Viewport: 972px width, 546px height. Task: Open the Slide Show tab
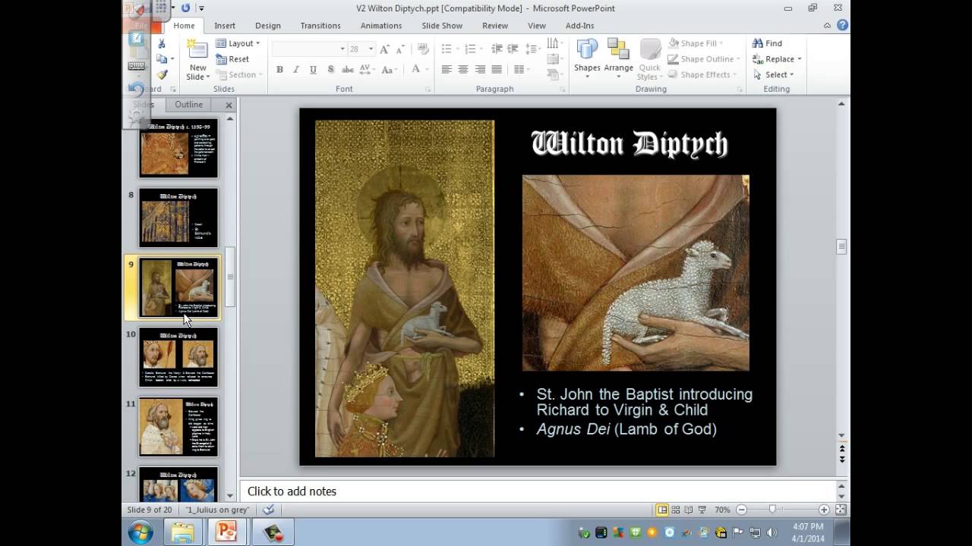(x=442, y=26)
